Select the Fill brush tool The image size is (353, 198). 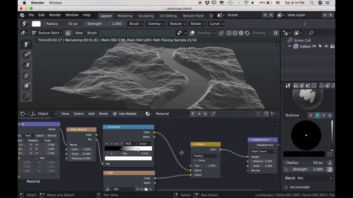(26, 86)
